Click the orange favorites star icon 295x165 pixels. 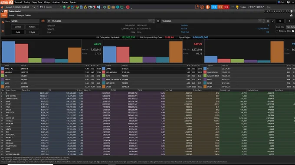pos(2,7)
